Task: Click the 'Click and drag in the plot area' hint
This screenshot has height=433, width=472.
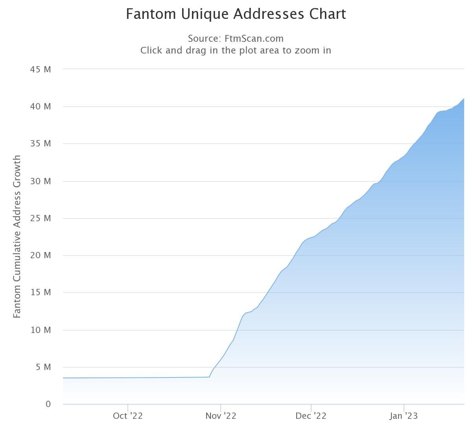Action: click(x=236, y=50)
